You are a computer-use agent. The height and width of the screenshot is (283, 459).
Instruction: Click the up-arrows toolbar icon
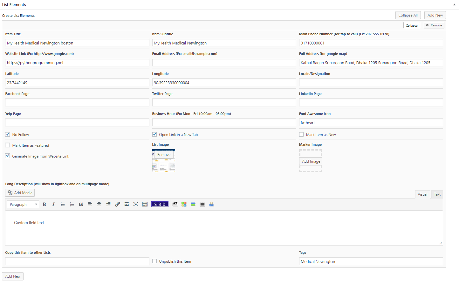[x=175, y=204]
